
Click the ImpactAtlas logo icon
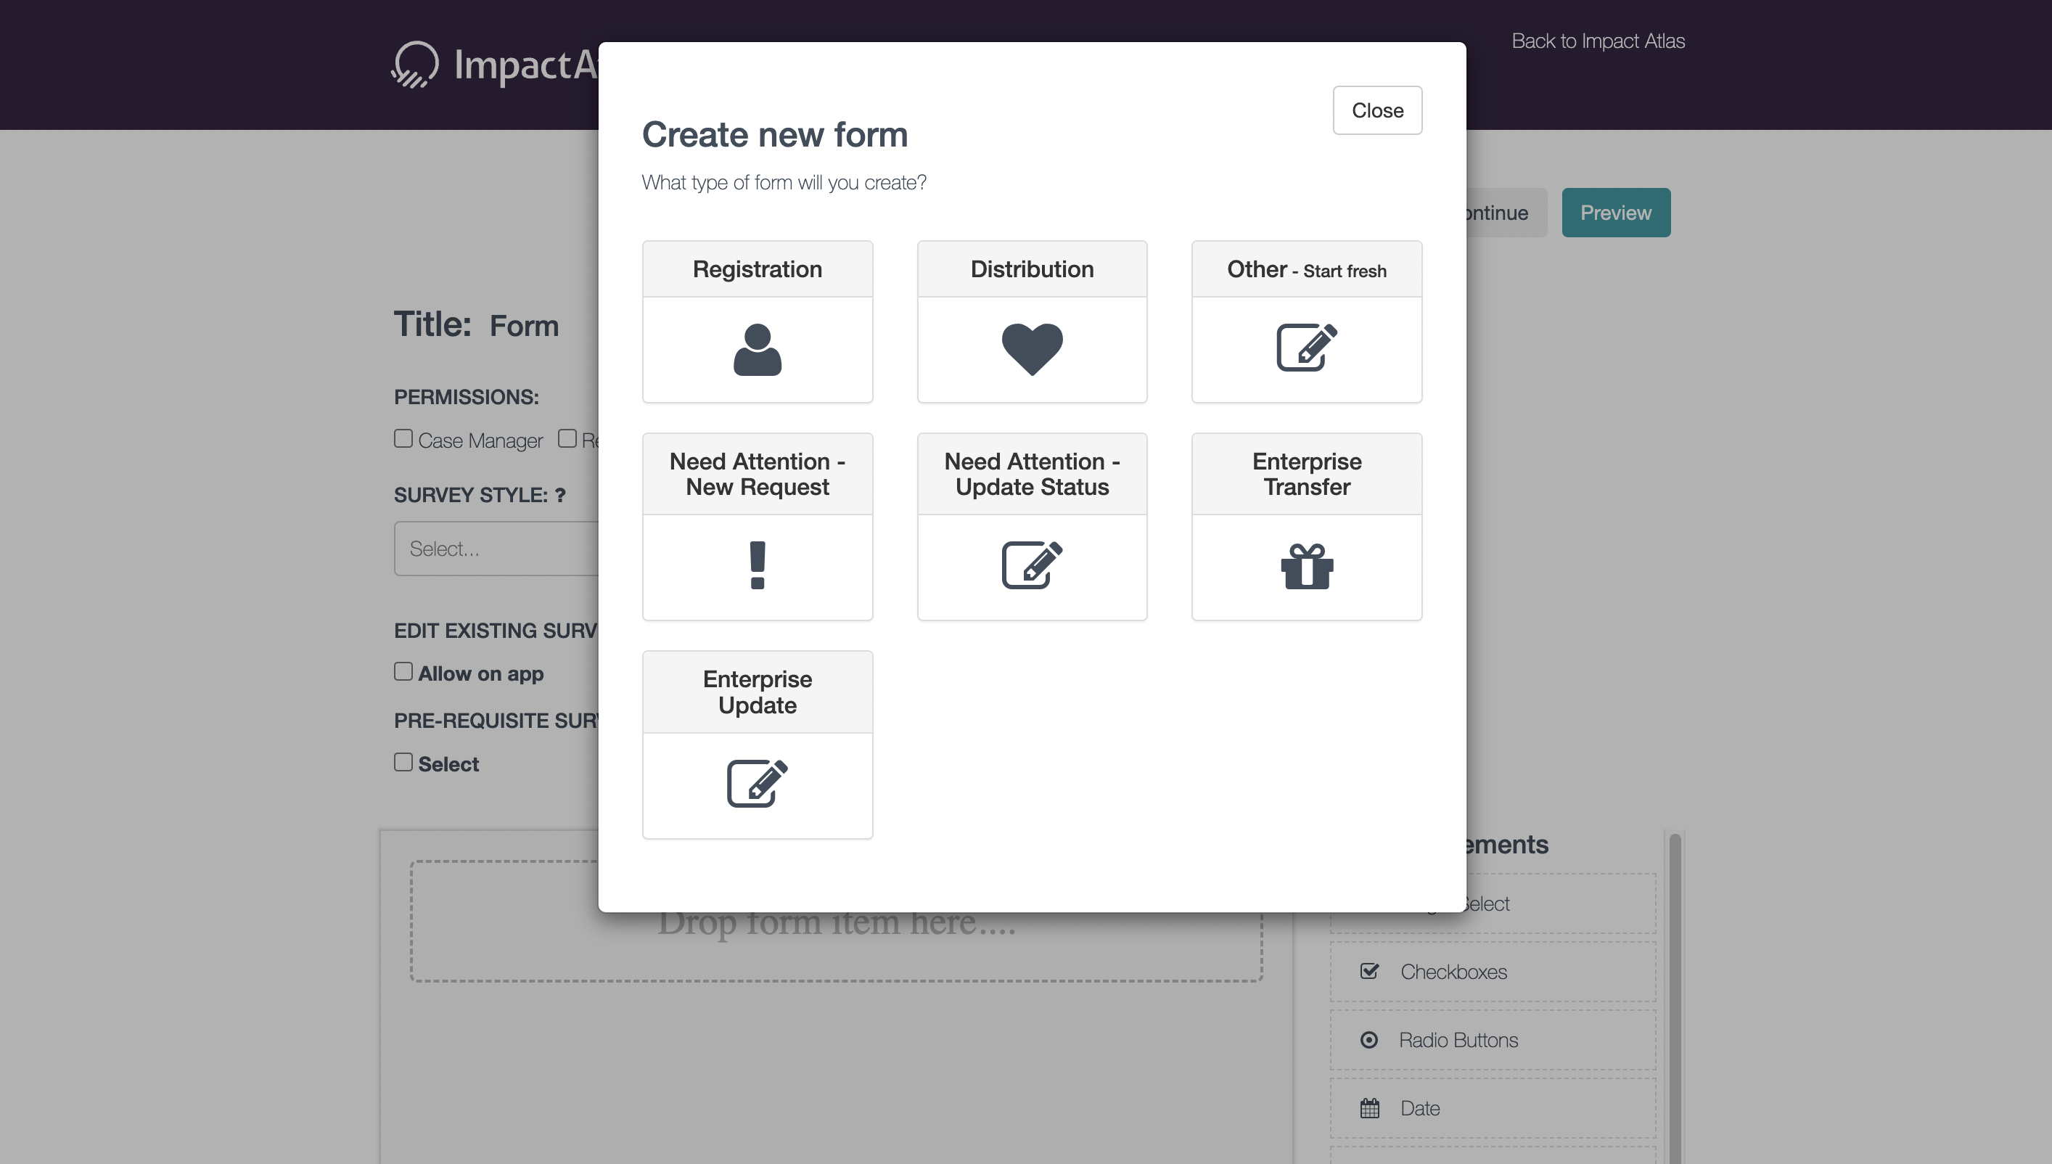[415, 64]
